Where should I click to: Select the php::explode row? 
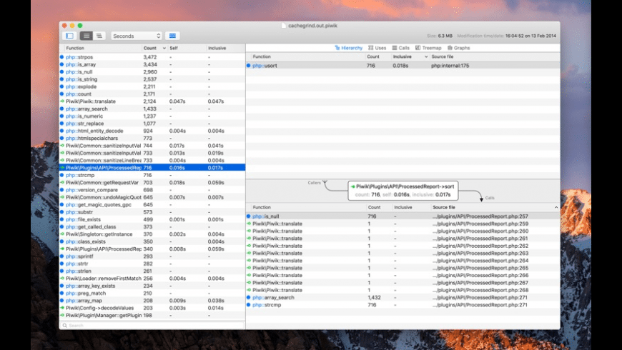152,86
